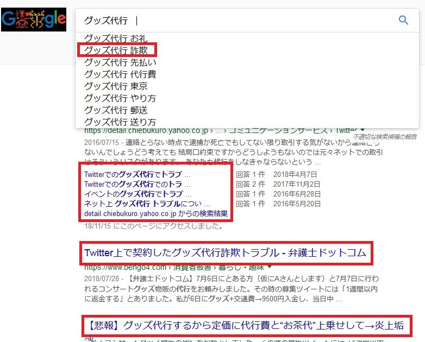Viewport: 425px width, 342px height.
Task: Open sitelink TwitterでのグッズÄ代行でトラブ dated 2018年4月7日
Action: pos(137,174)
